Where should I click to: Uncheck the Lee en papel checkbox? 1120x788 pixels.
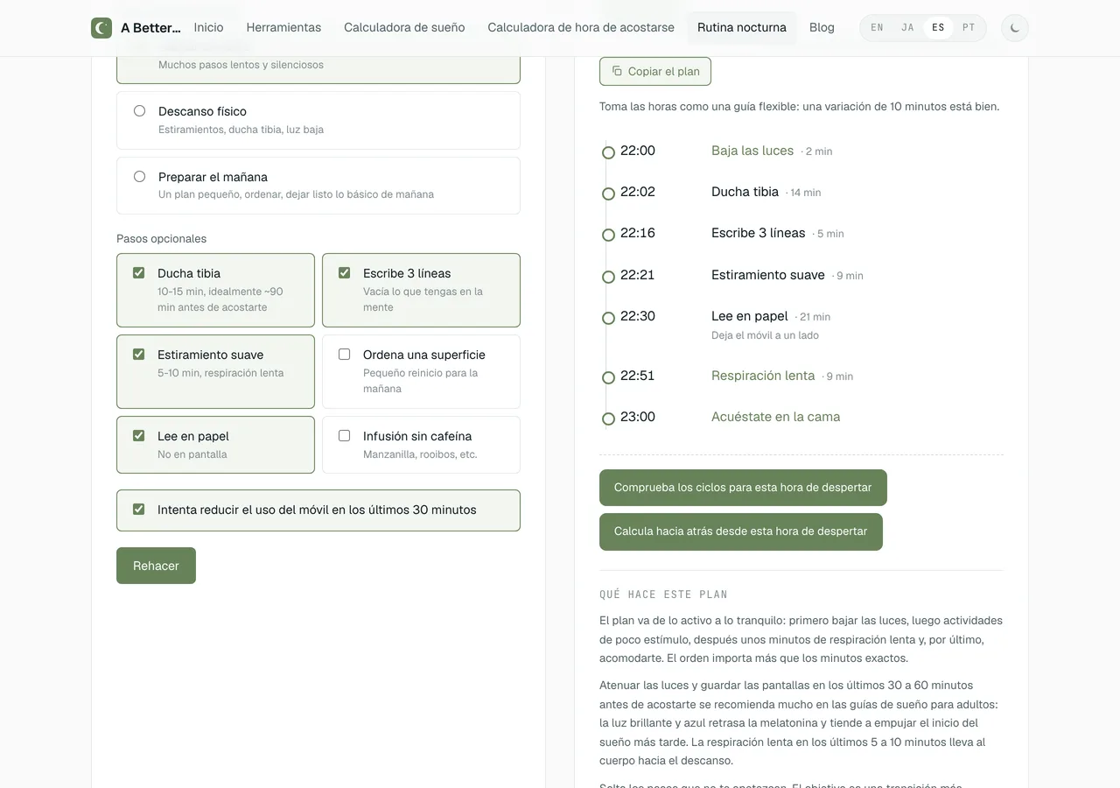point(138,435)
